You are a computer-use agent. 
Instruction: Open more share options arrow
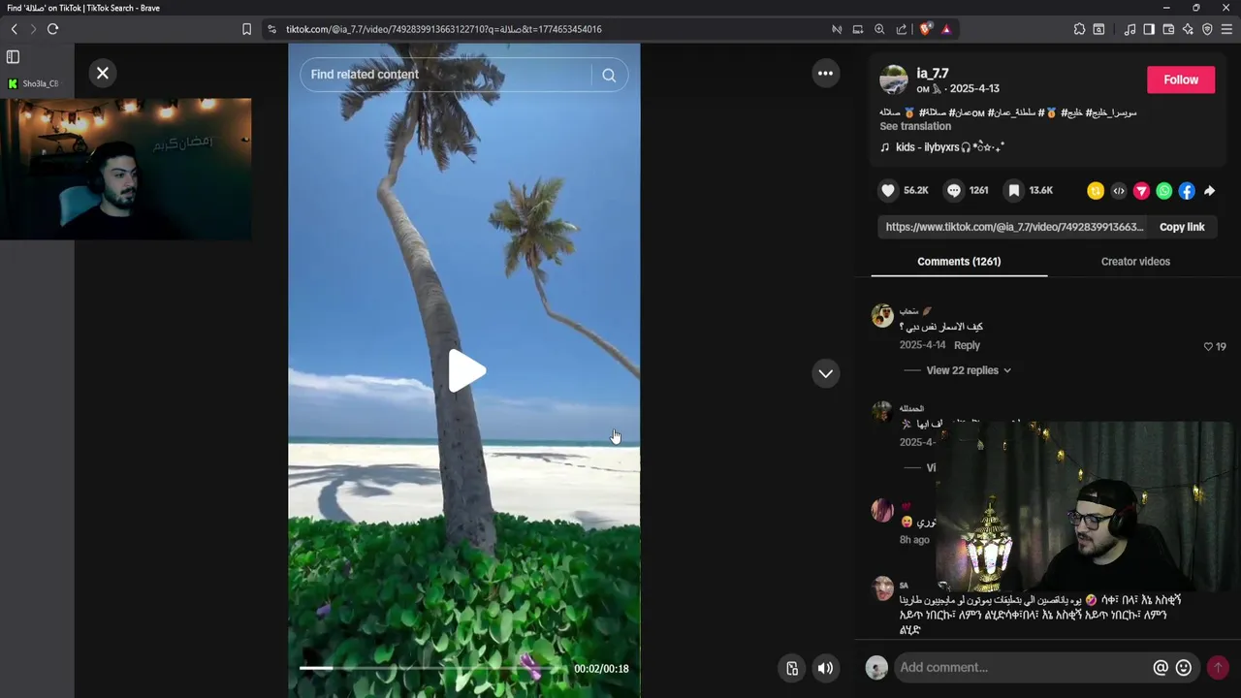[1209, 191]
